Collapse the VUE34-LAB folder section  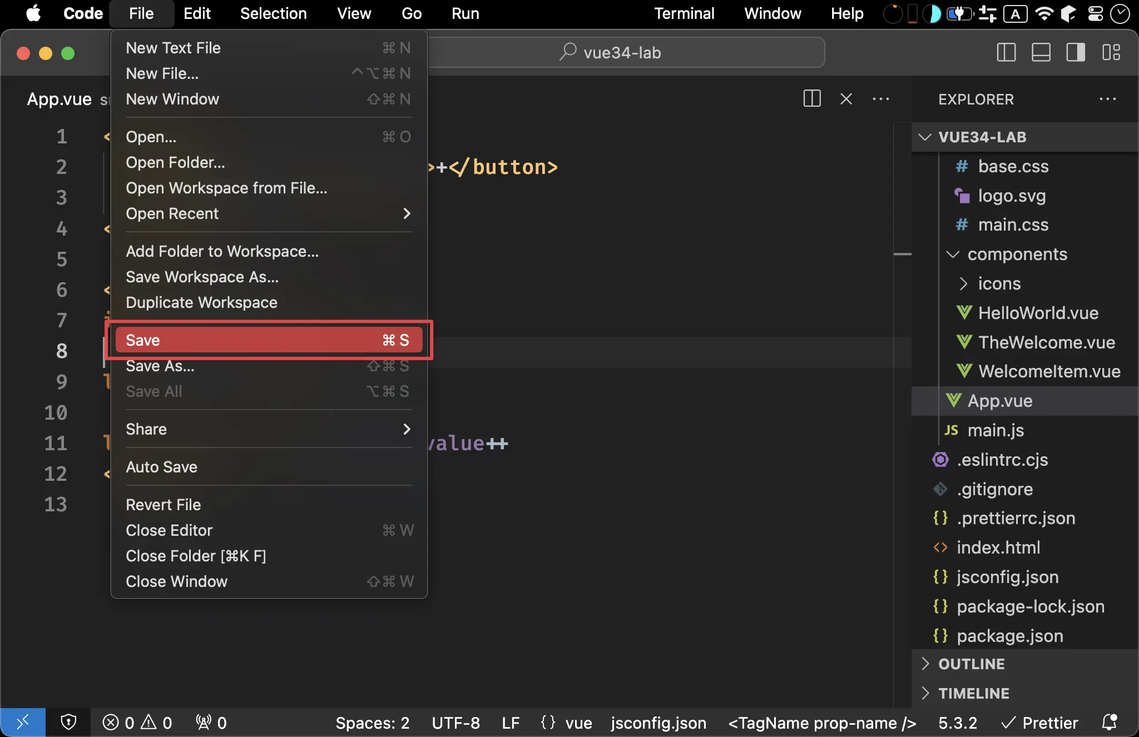(x=1024, y=137)
